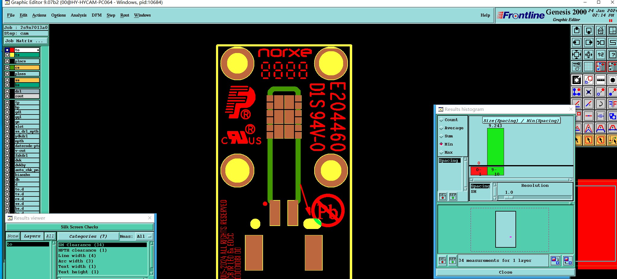
Task: Click the dimension width marker icon
Action: point(601,116)
